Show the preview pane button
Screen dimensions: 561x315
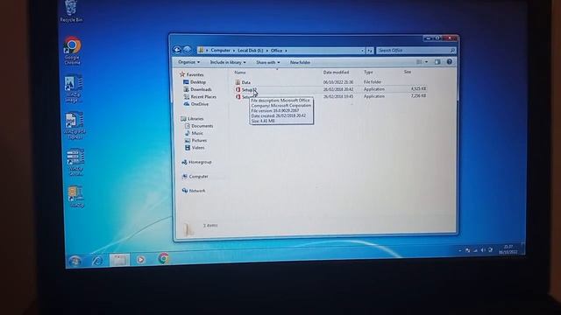[437, 62]
